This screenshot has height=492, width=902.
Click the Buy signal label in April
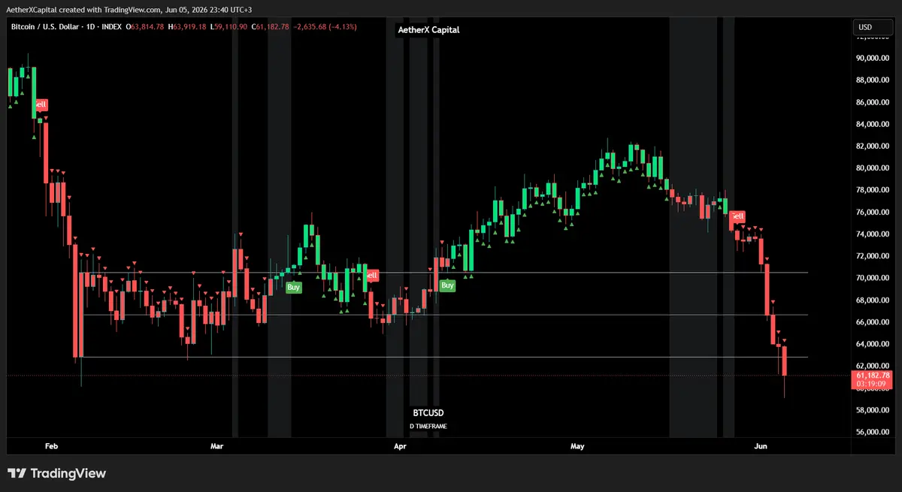click(447, 285)
